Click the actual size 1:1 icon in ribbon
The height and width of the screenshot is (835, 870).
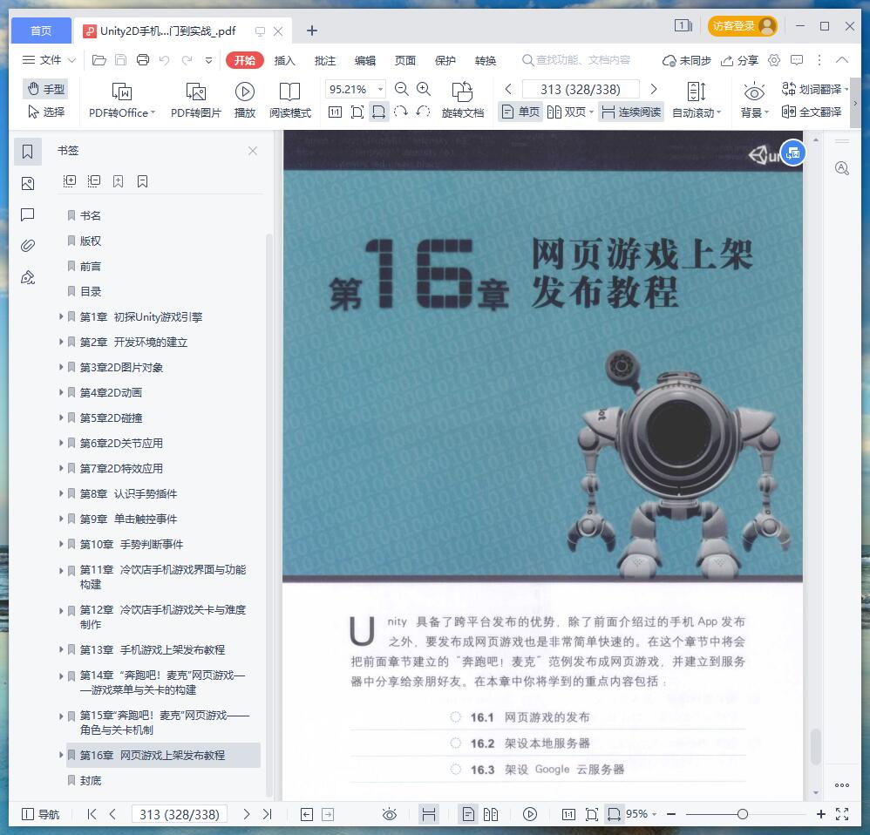335,112
